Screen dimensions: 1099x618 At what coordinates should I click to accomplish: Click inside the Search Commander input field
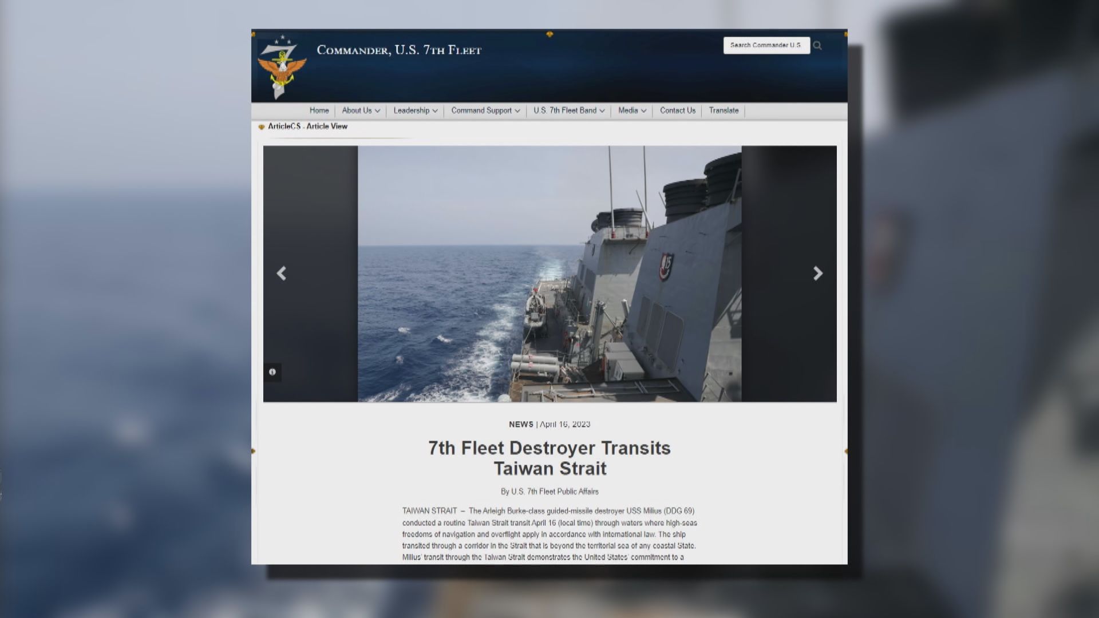[x=765, y=45]
